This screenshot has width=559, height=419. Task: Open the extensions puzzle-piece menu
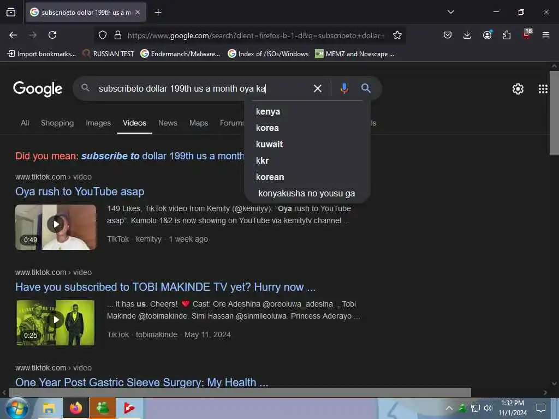[507, 35]
